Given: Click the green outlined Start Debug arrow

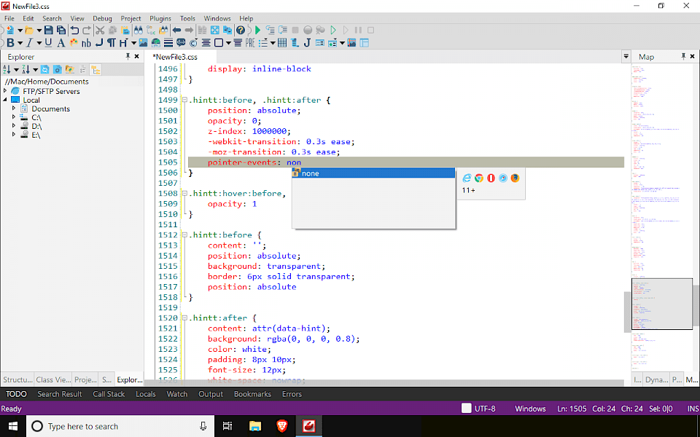Looking at the screenshot, I should coord(332,31).
